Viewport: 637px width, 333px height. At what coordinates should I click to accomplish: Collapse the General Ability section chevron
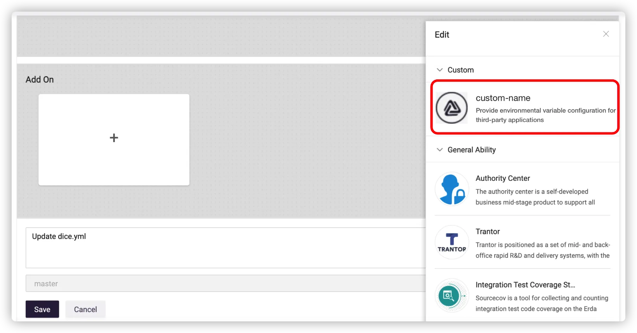coord(440,150)
